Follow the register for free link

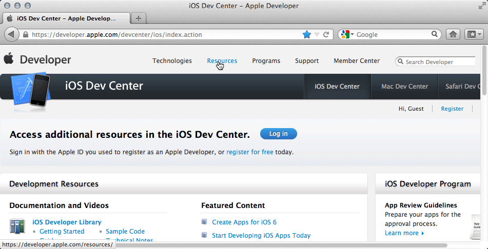pyautogui.click(x=250, y=152)
